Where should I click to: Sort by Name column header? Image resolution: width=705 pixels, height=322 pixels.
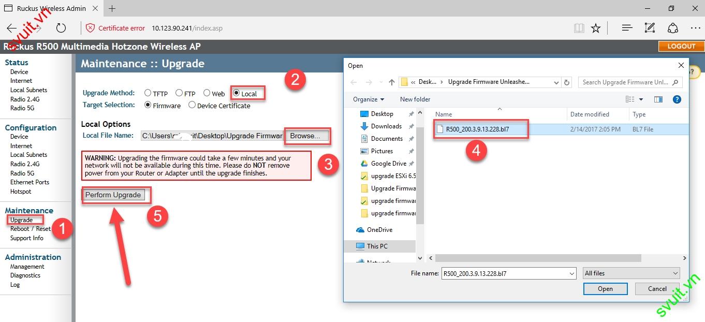point(444,114)
